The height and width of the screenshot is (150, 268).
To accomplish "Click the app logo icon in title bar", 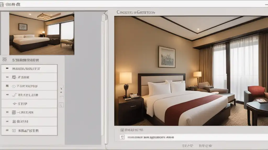I will click(2, 4).
